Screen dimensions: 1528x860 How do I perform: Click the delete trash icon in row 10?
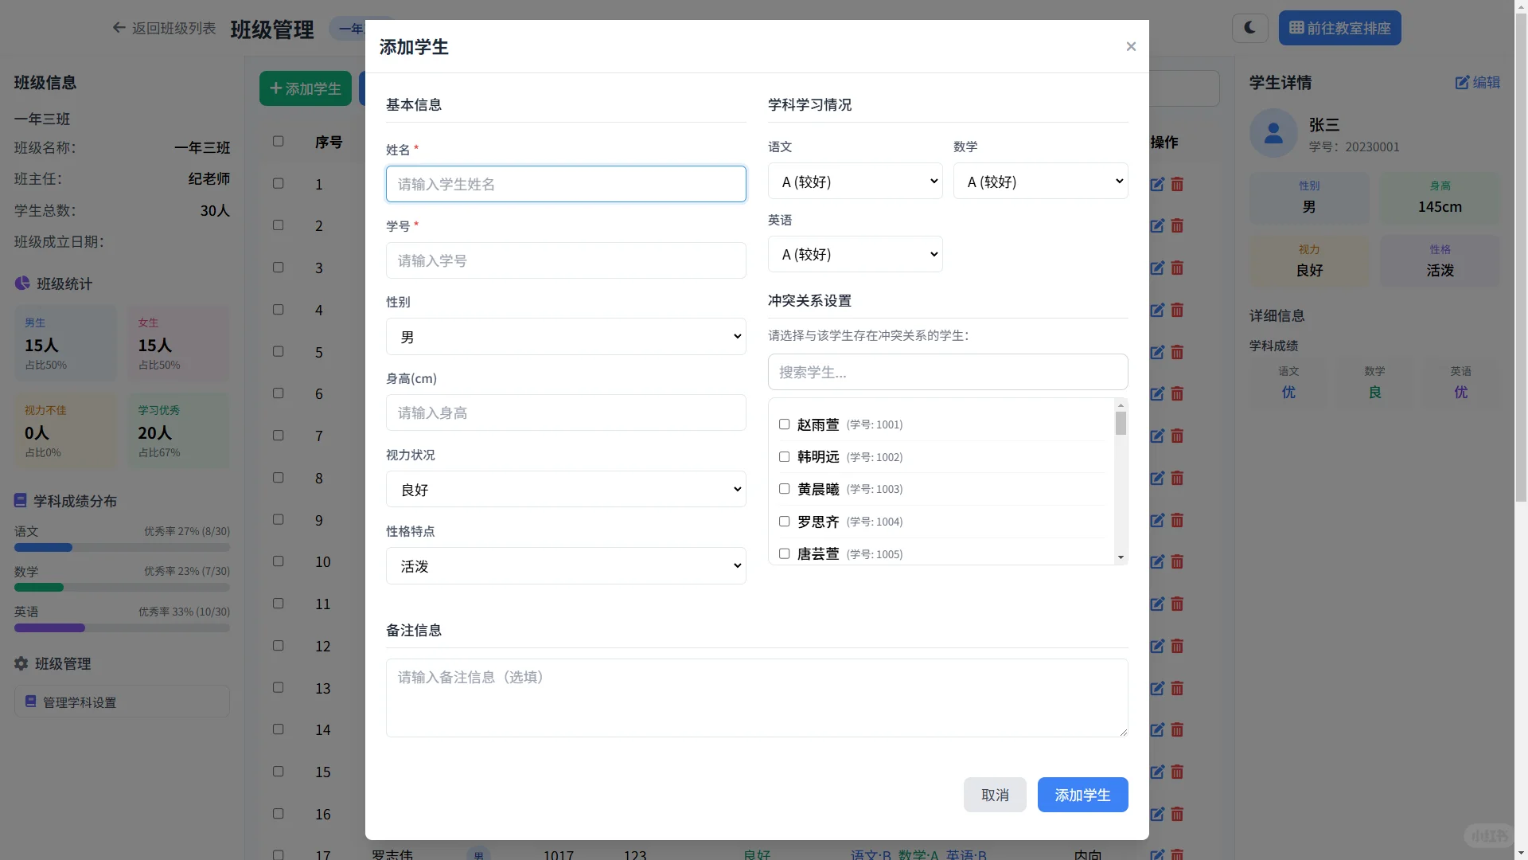point(1177,562)
